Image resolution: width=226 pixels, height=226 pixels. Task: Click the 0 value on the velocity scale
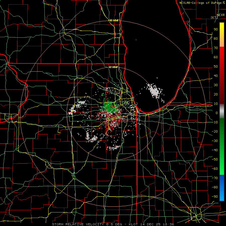(217, 113)
